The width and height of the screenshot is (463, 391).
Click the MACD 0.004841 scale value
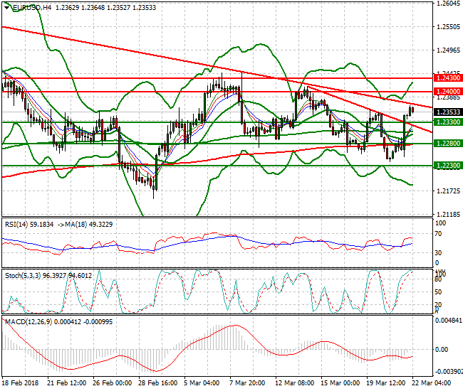(449, 321)
